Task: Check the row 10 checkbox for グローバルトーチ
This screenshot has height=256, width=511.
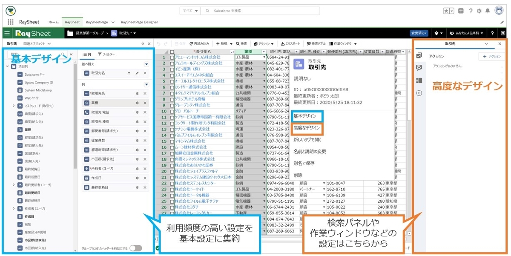Action: (172, 111)
